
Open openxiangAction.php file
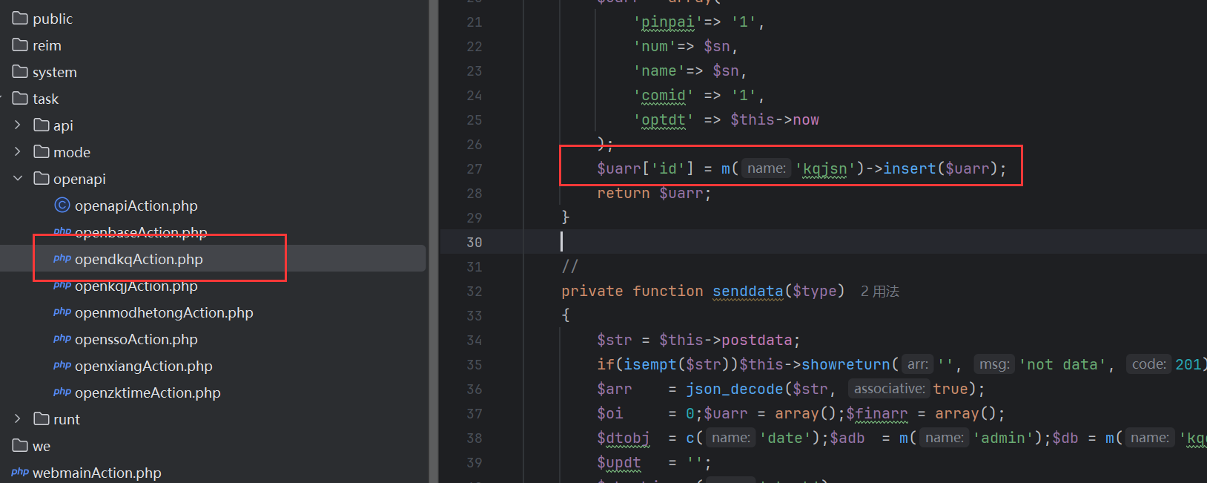click(144, 366)
